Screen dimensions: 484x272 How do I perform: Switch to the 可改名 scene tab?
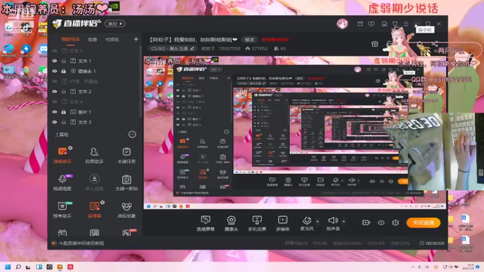click(112, 39)
